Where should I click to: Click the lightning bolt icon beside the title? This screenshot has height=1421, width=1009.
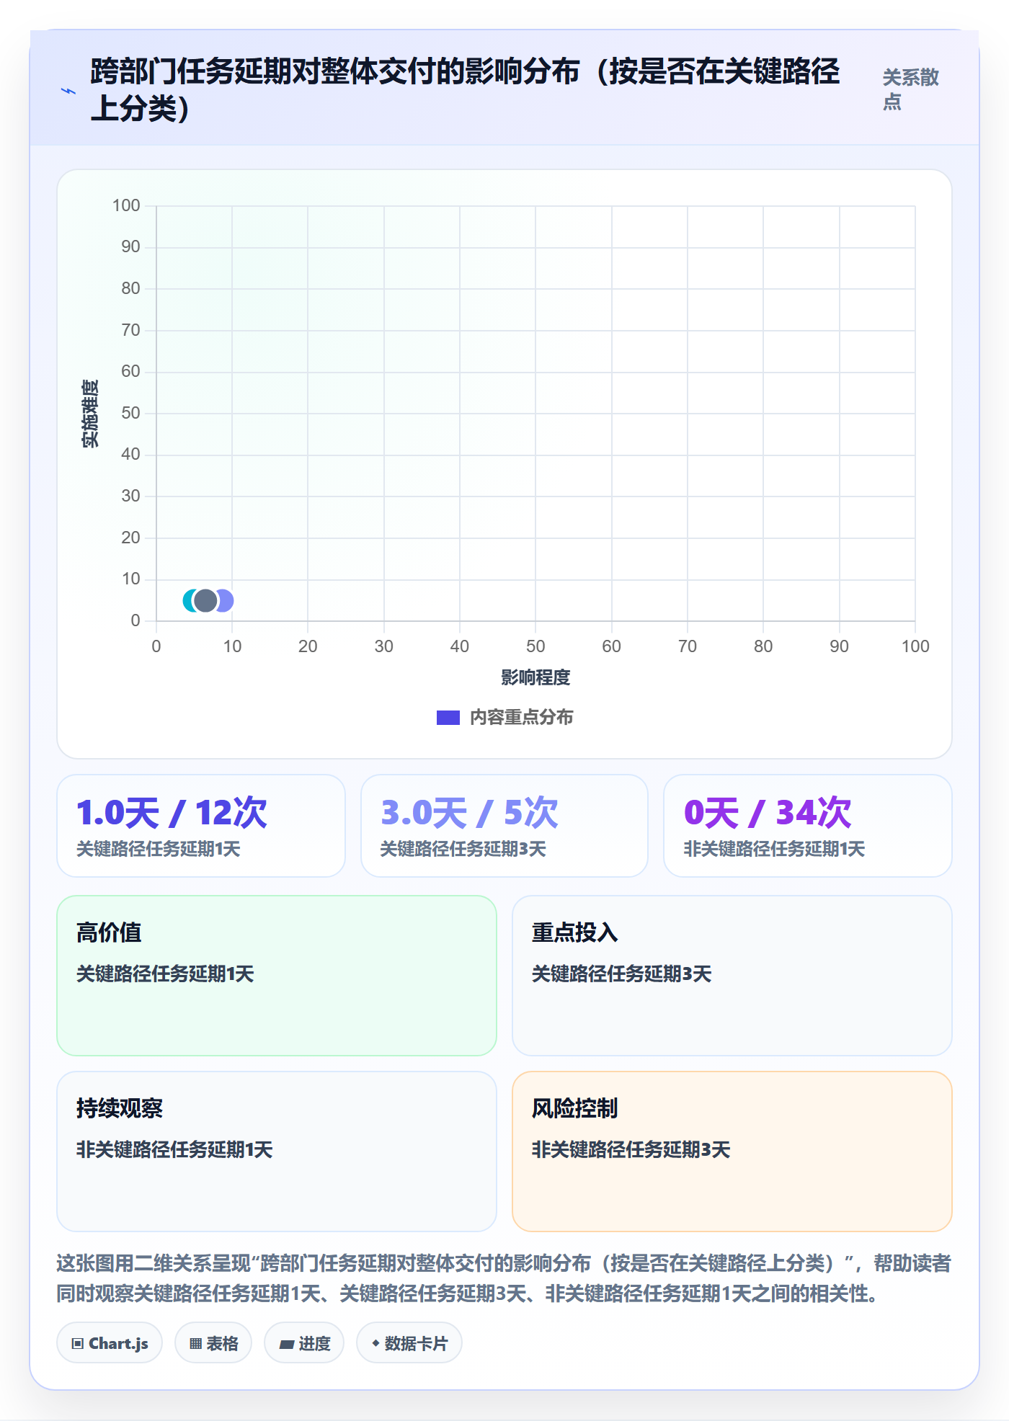tap(68, 91)
